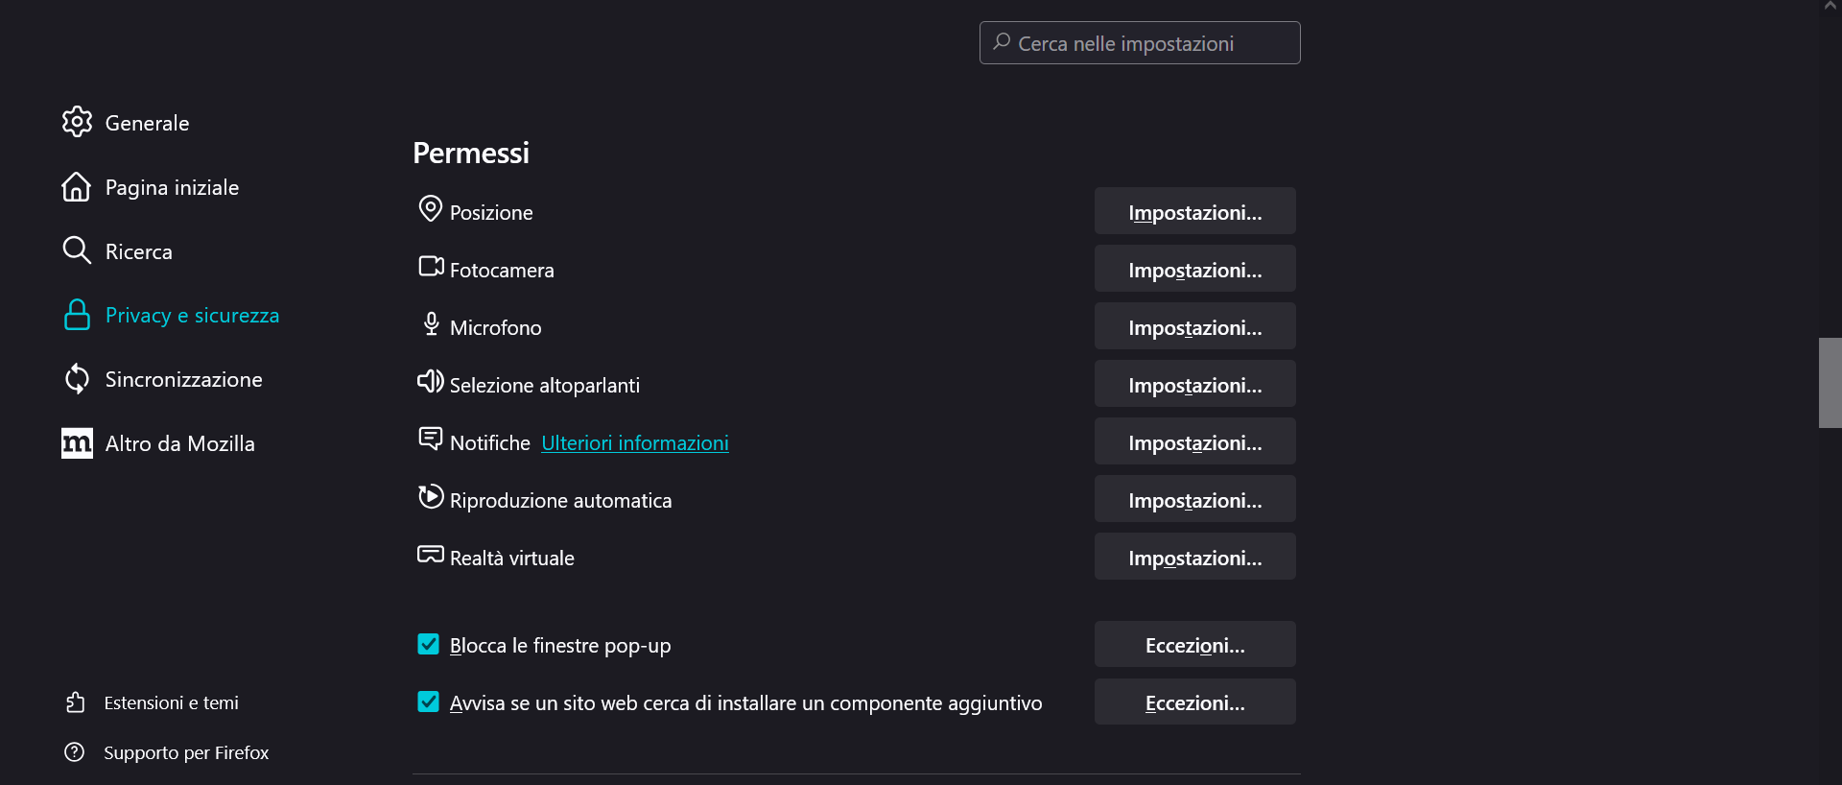Click the Supporto per Firefox help icon
1842x785 pixels.
pyautogui.click(x=75, y=752)
